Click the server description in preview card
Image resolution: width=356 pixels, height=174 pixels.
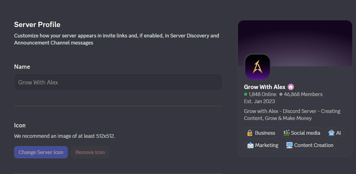coord(292,115)
